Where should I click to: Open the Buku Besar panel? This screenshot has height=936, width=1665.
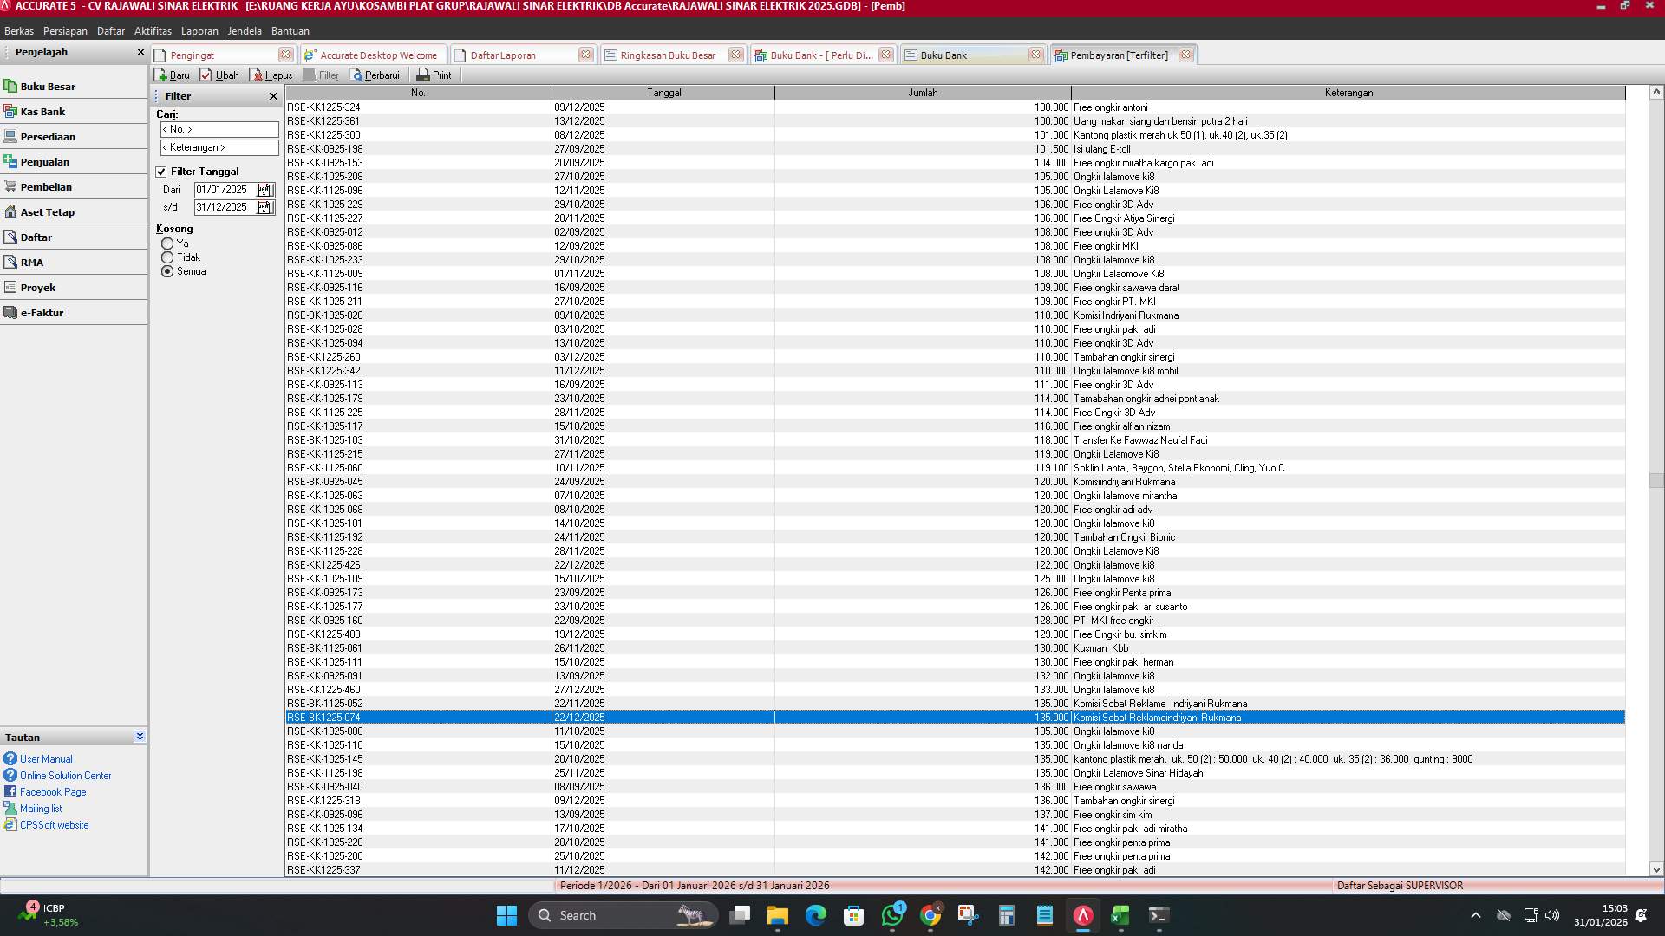pyautogui.click(x=49, y=86)
